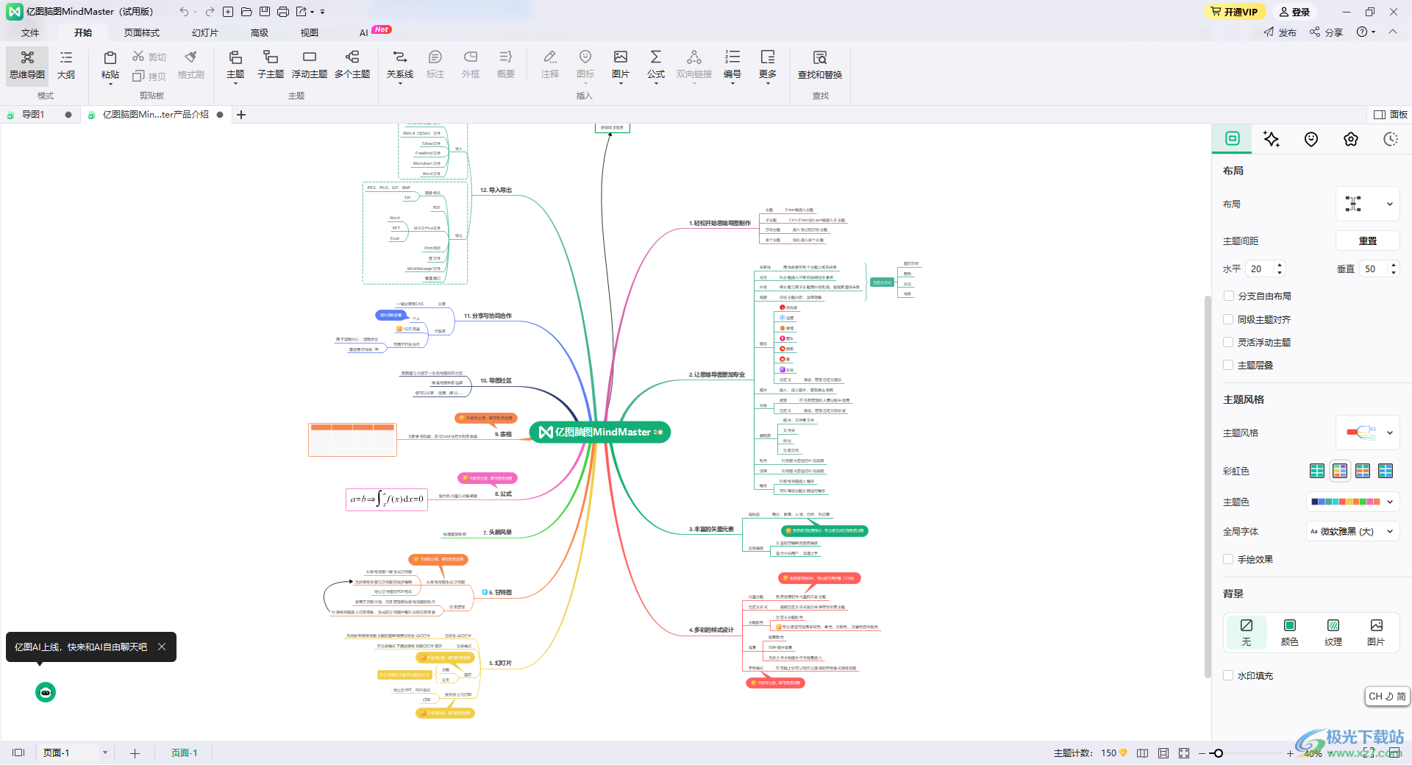Open the Advanced (高级) tab
The width and height of the screenshot is (1412, 765).
coord(260,32)
